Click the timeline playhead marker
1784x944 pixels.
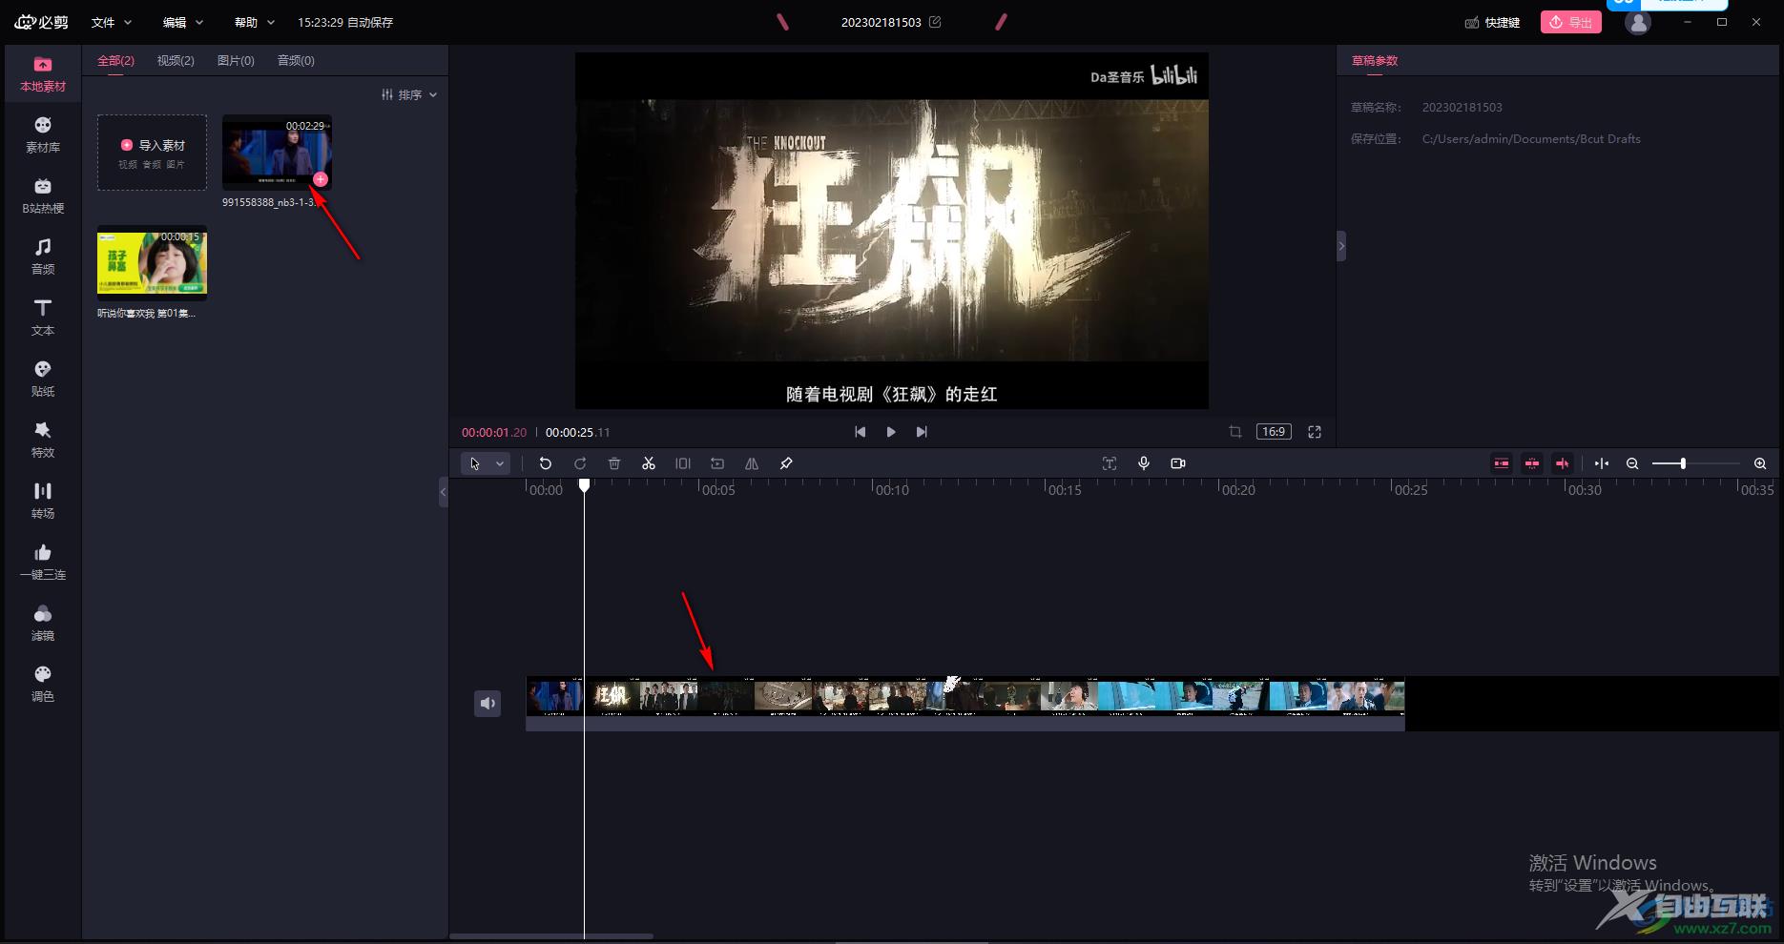[585, 485]
